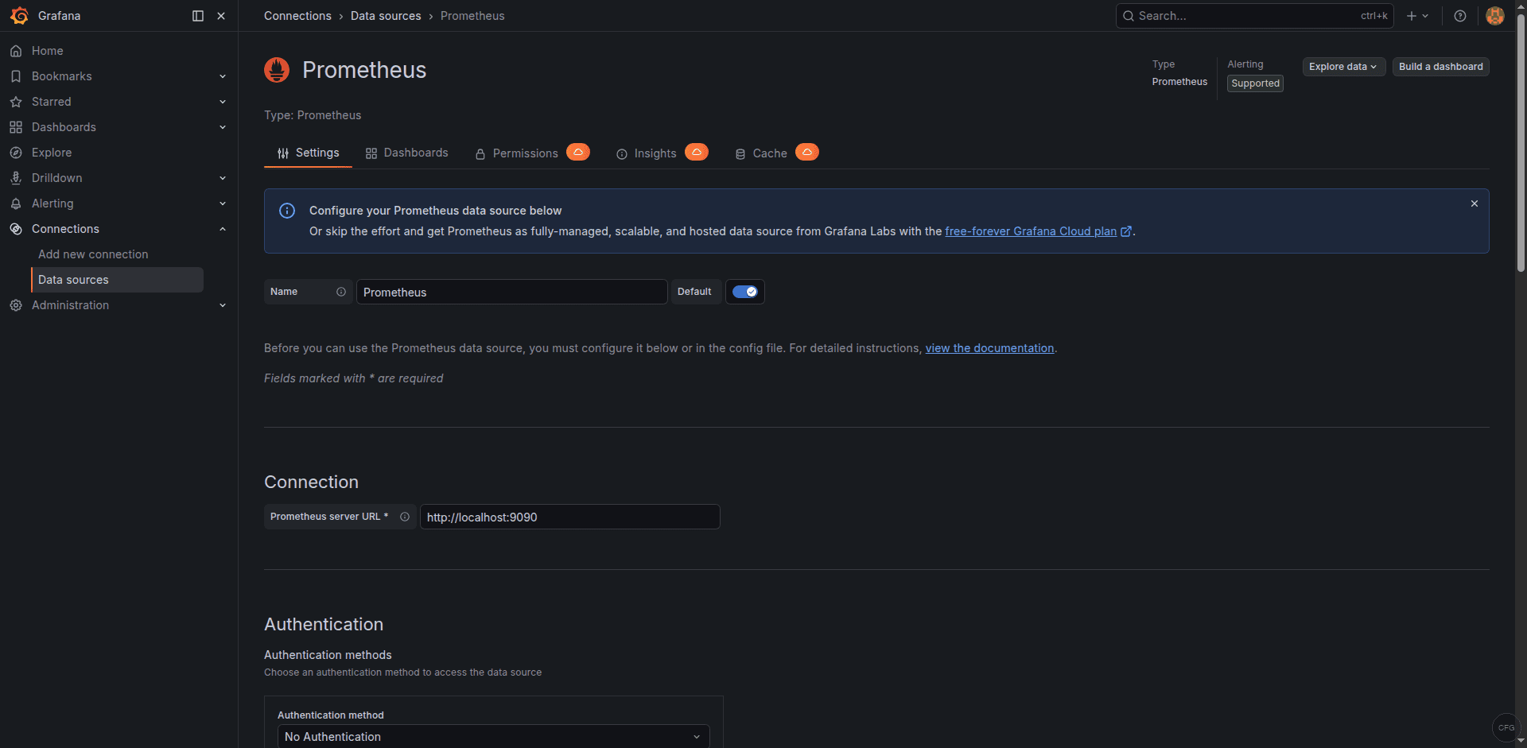
Task: Disable the Default data source toggle
Action: 744,292
